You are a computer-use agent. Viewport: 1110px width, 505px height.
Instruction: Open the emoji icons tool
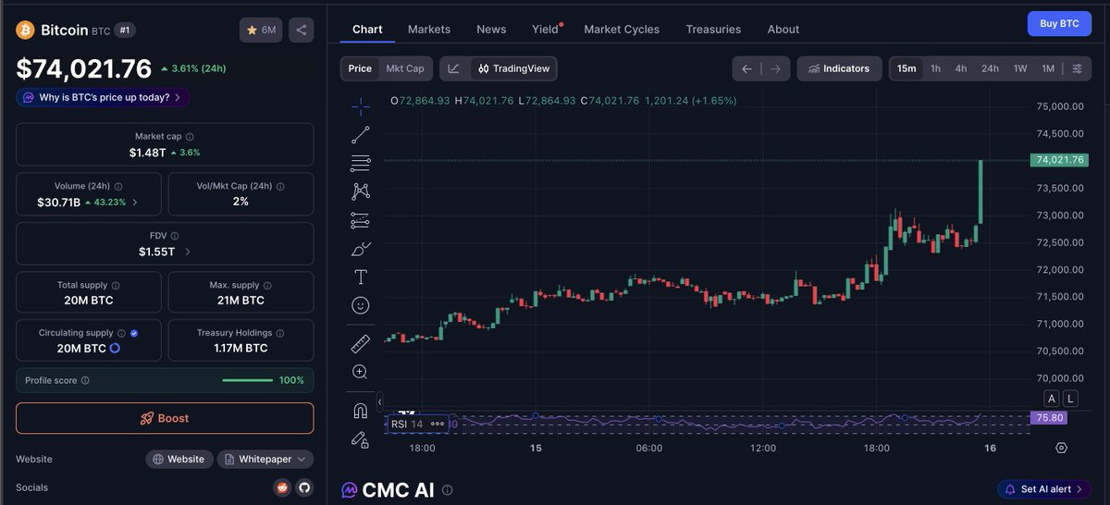(361, 305)
